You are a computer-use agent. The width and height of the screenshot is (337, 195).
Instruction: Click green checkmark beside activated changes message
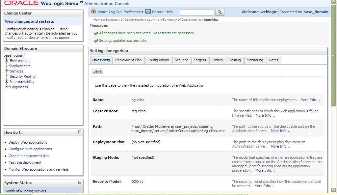(x=96, y=33)
